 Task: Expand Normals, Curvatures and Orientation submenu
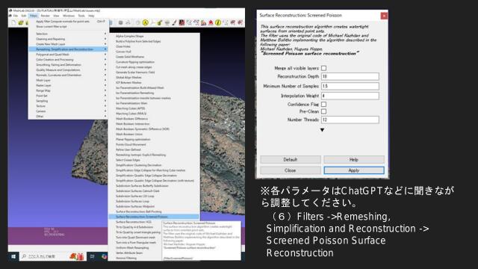click(68, 75)
